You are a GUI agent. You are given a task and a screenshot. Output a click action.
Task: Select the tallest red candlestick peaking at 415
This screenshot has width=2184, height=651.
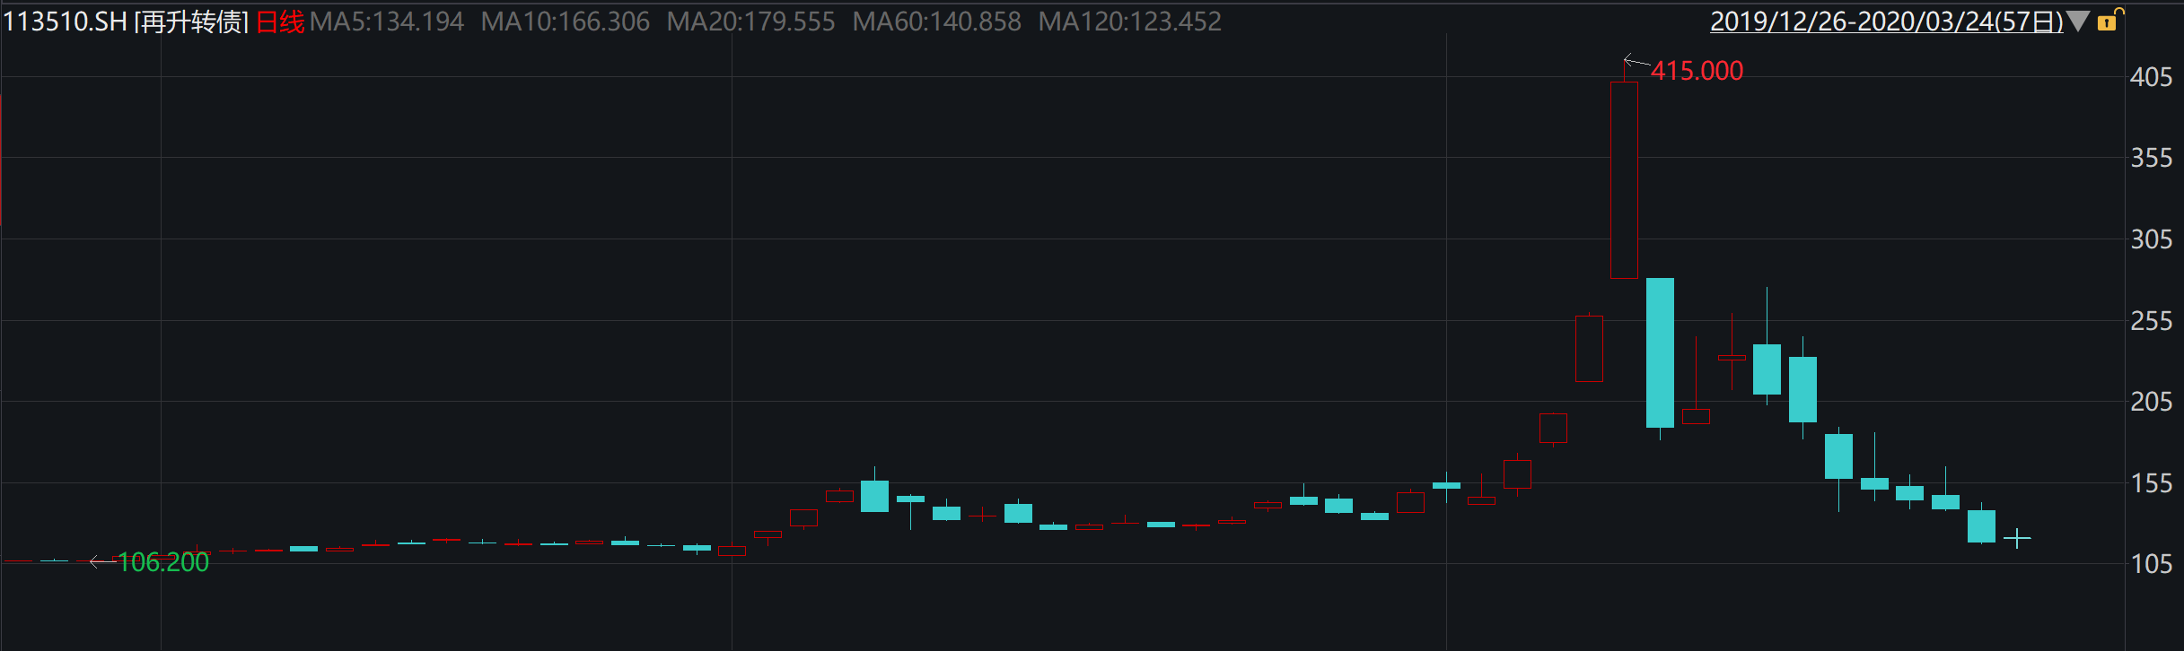coord(1624,179)
